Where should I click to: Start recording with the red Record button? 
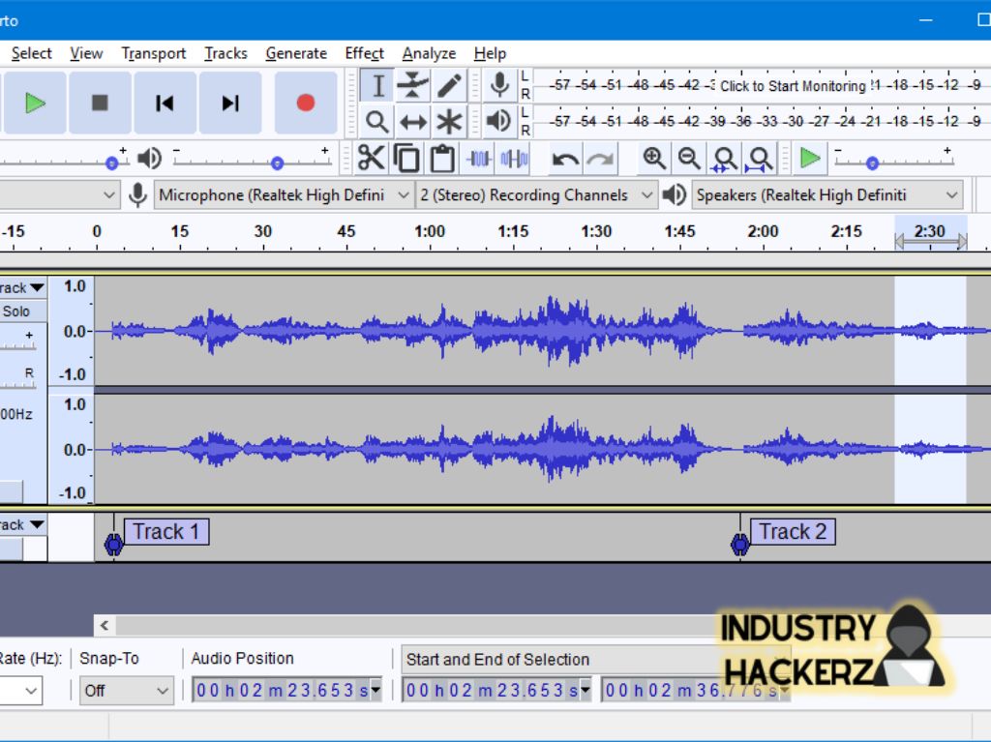[305, 103]
